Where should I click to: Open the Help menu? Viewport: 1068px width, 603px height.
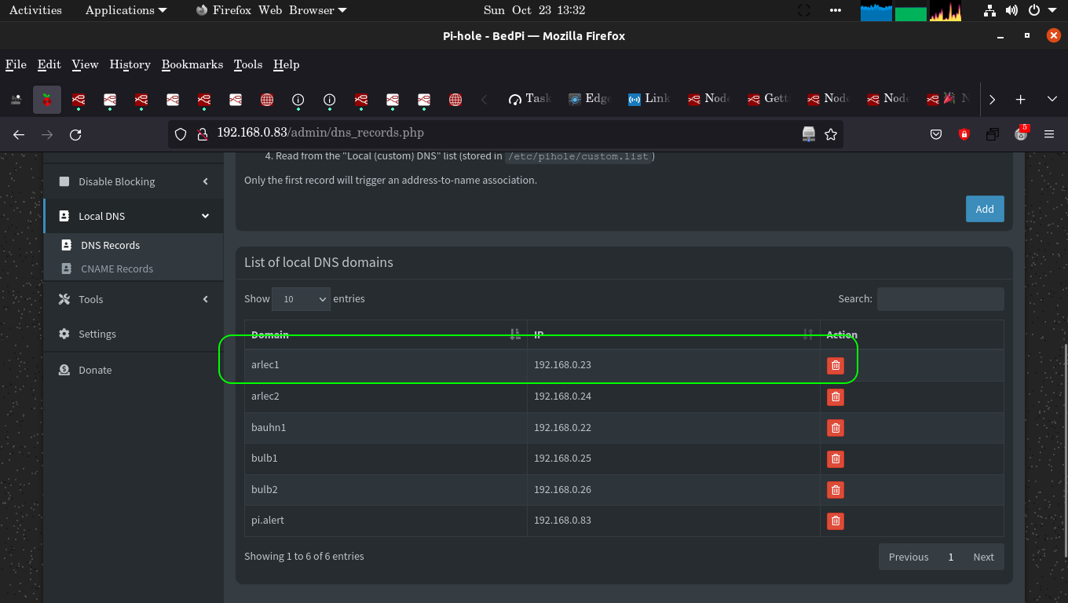286,64
